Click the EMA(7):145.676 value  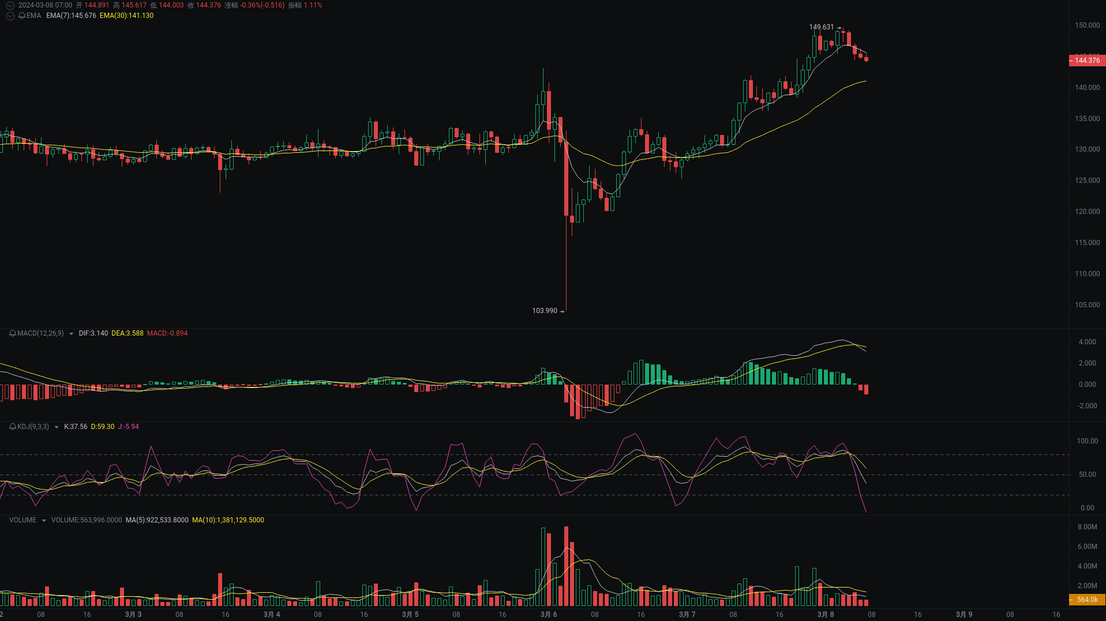pos(71,16)
